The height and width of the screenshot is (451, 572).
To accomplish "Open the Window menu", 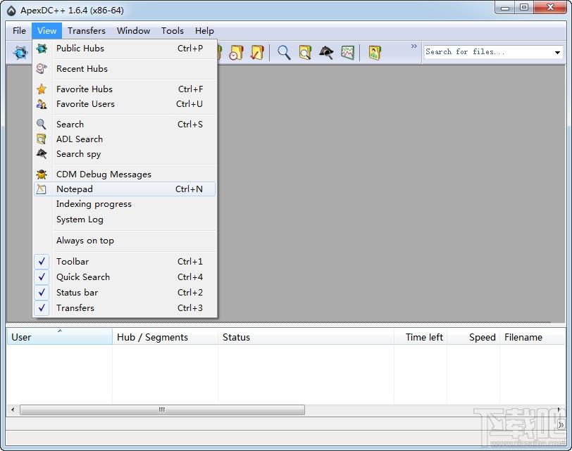I will [134, 30].
